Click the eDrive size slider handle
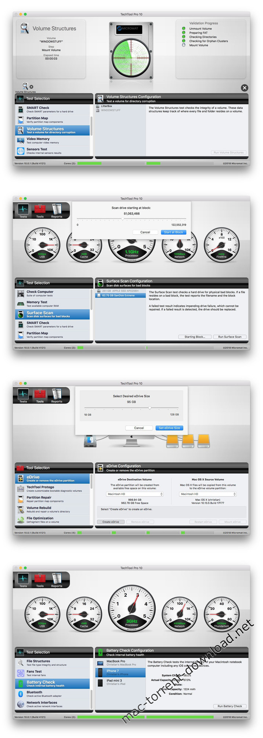 point(150,408)
